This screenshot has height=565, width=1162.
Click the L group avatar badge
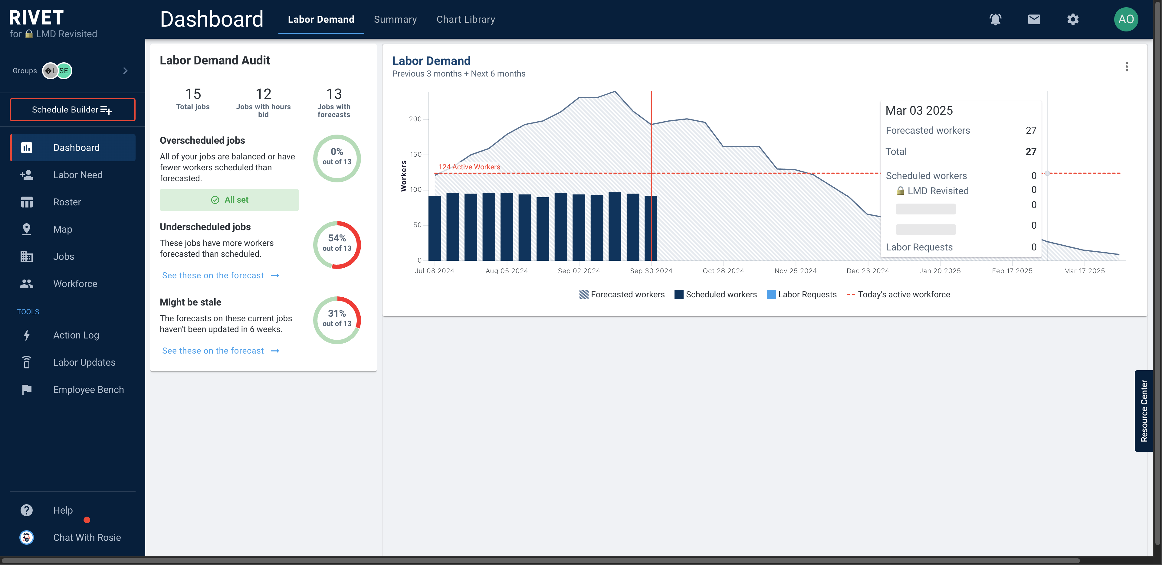(50, 71)
